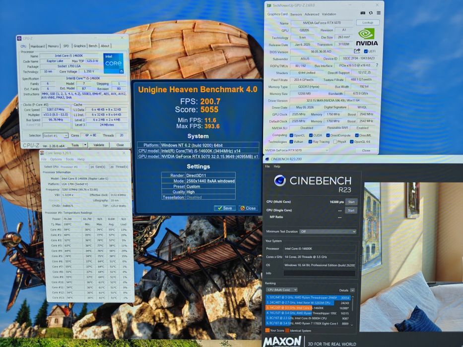The width and height of the screenshot is (463, 347).
Task: Enable the PhysX checkbox
Action: [x=335, y=142]
